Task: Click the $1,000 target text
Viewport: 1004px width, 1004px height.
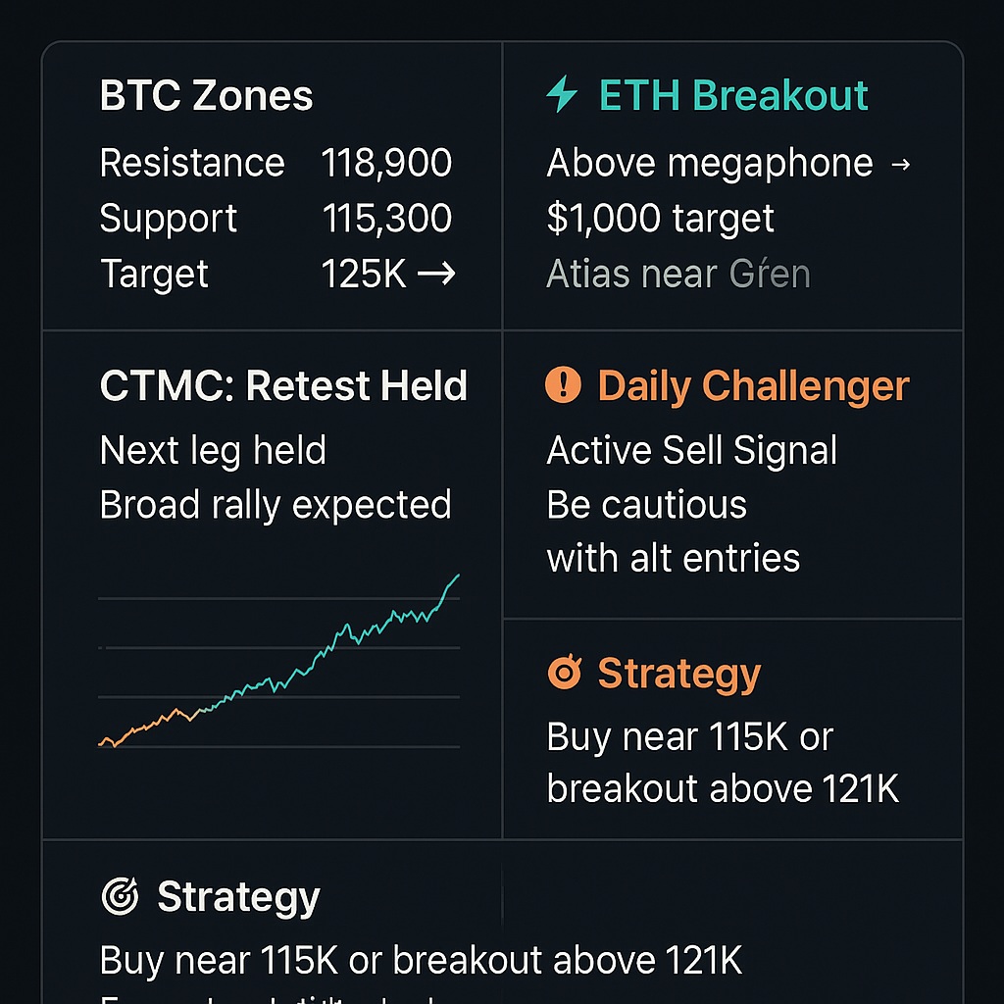Action: (660, 219)
